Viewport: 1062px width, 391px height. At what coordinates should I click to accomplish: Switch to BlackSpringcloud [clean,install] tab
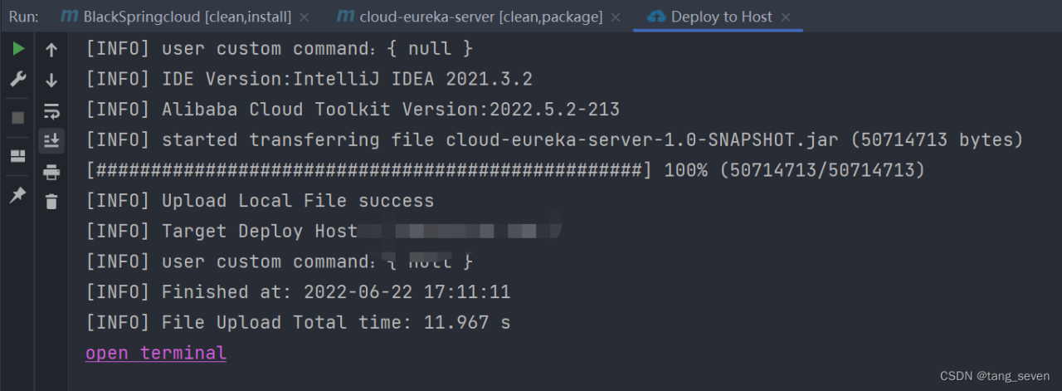[187, 17]
